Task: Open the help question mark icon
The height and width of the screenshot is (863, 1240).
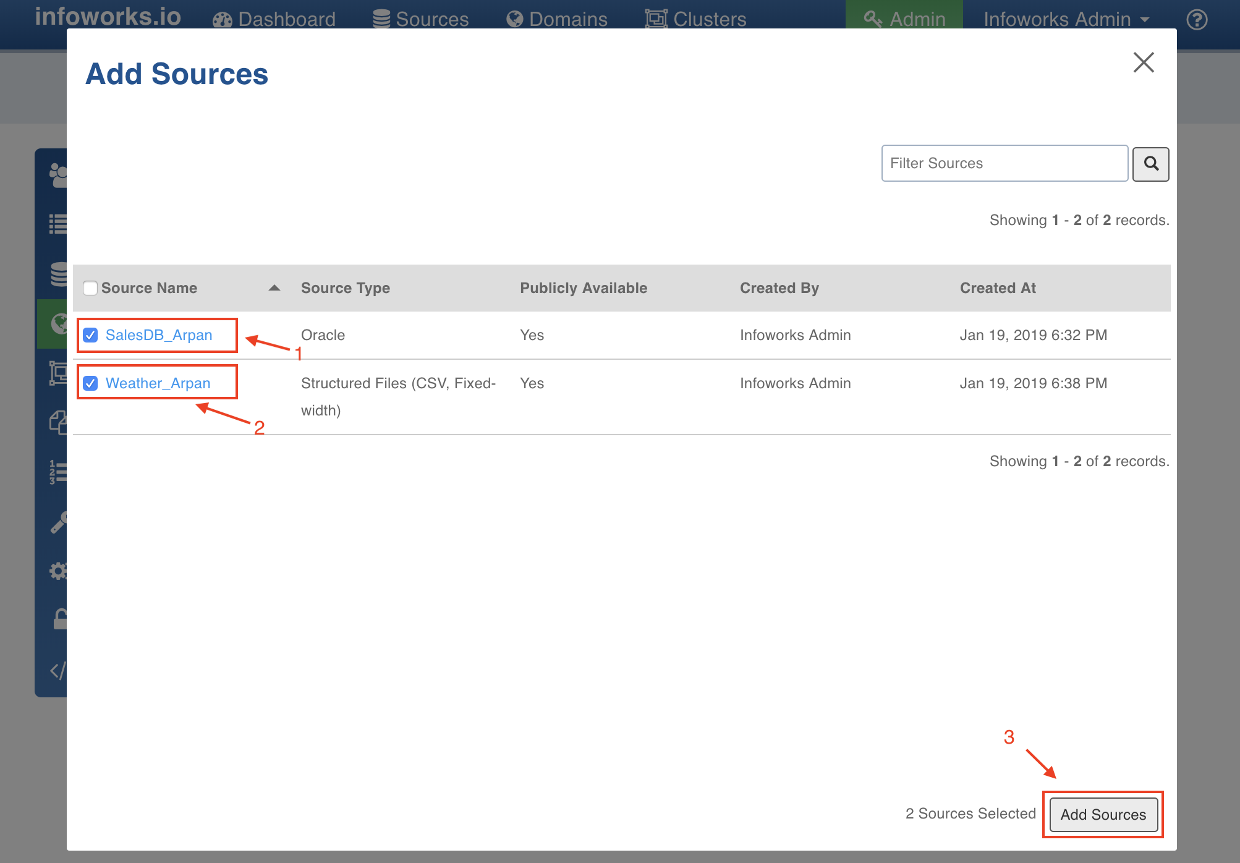Action: coord(1197,20)
